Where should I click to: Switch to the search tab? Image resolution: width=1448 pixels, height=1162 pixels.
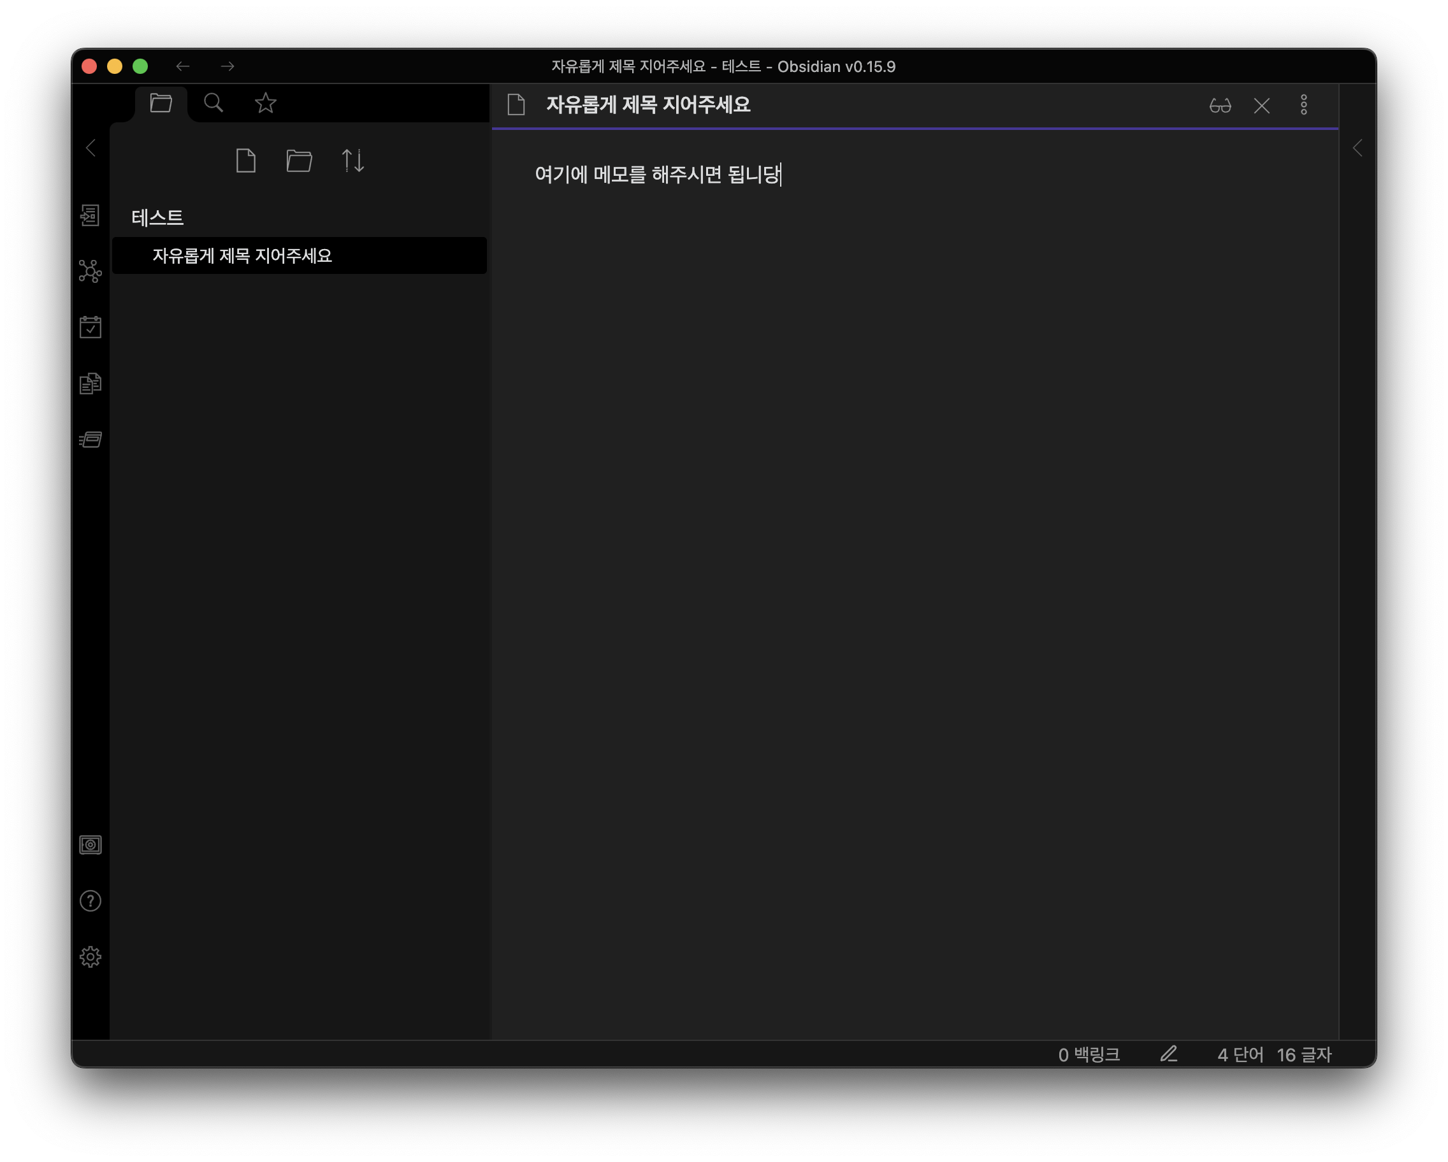[x=214, y=103]
